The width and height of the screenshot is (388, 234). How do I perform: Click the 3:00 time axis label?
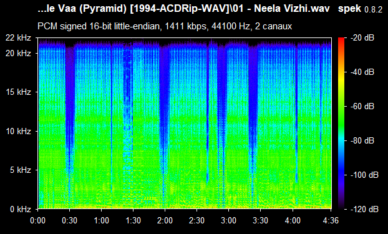228,220
